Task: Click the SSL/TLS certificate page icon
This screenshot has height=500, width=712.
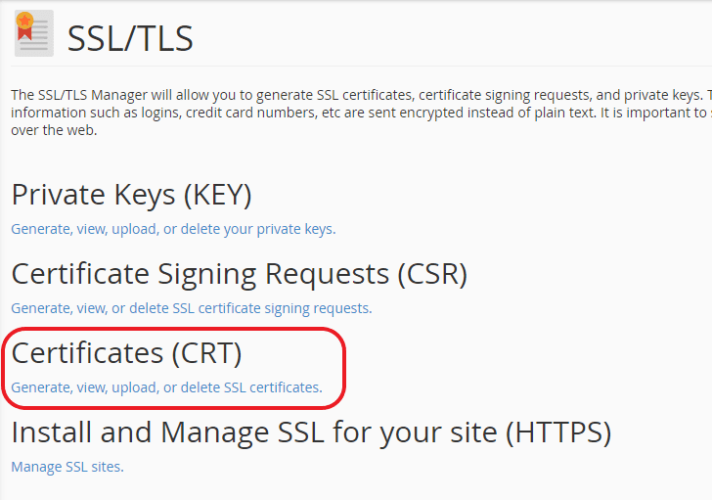Action: click(x=33, y=34)
